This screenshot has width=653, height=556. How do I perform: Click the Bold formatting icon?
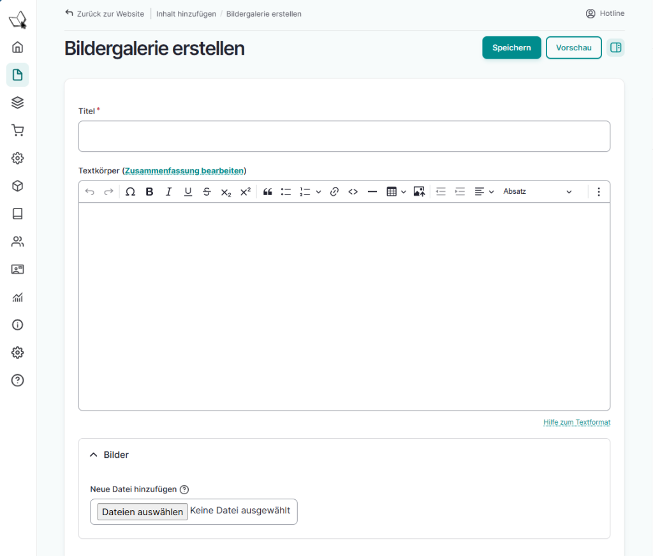[149, 192]
